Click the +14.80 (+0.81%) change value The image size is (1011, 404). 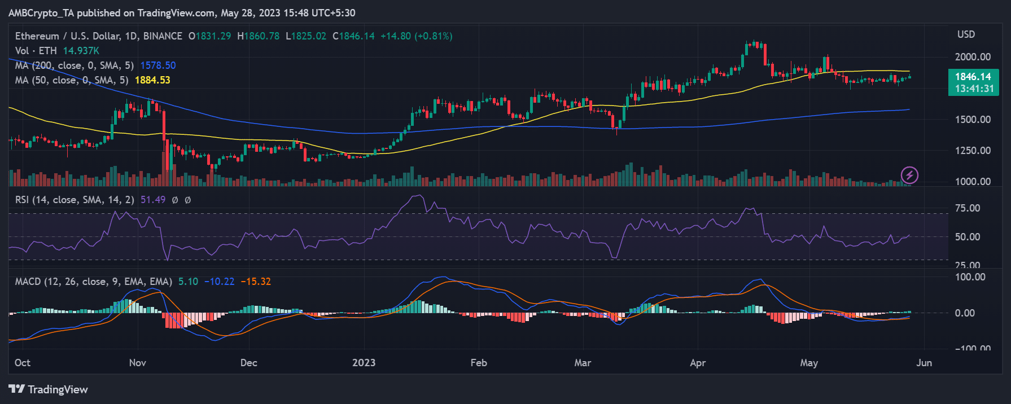click(x=417, y=36)
